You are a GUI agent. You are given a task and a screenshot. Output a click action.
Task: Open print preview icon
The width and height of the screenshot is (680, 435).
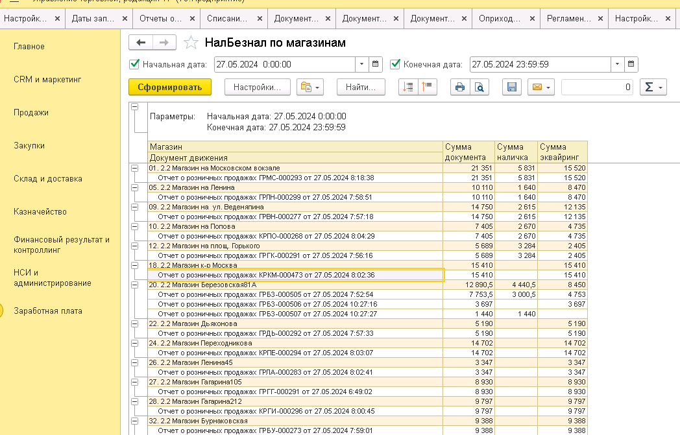[479, 87]
